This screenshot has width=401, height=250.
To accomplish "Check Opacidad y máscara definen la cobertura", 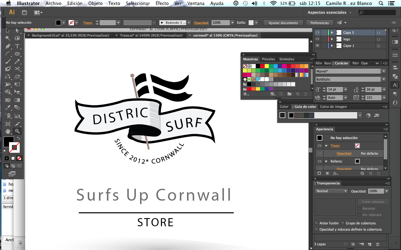I will click(x=316, y=229).
